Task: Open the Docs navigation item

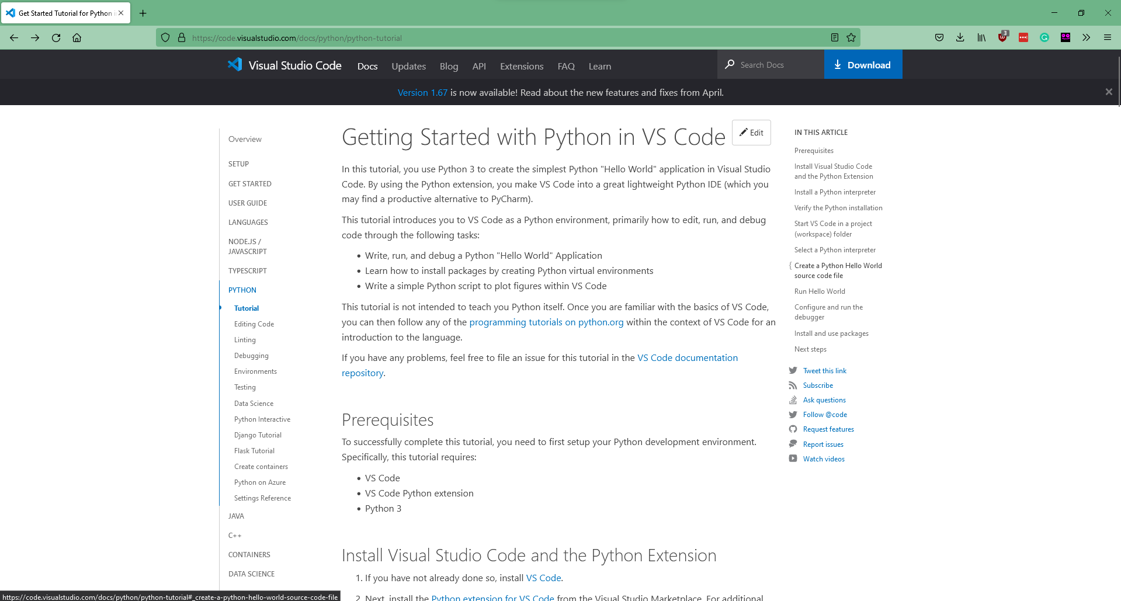Action: 367,66
